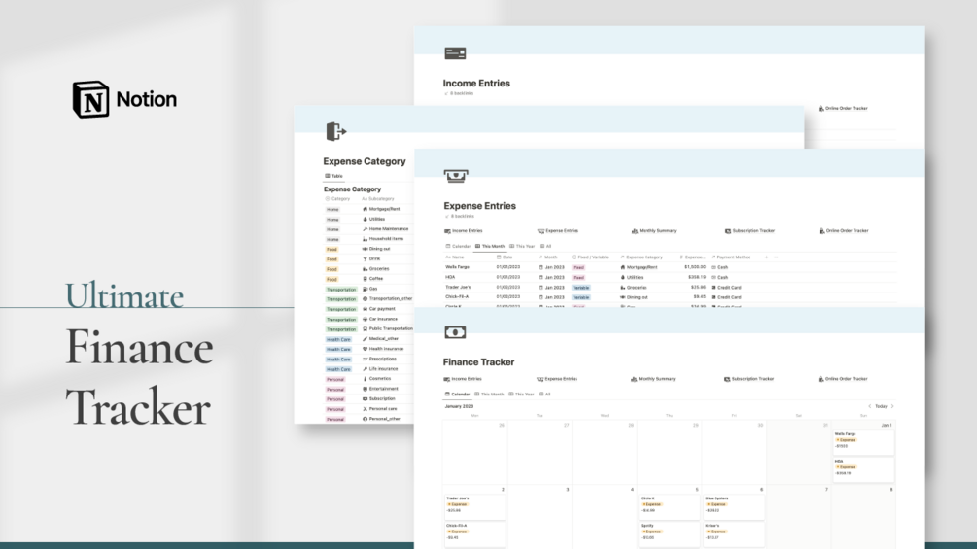977x549 pixels.
Task: Open Blue Oysters card on calendar day 6
Action: click(x=734, y=506)
